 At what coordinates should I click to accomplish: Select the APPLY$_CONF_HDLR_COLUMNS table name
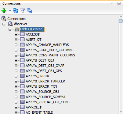tap(49, 50)
